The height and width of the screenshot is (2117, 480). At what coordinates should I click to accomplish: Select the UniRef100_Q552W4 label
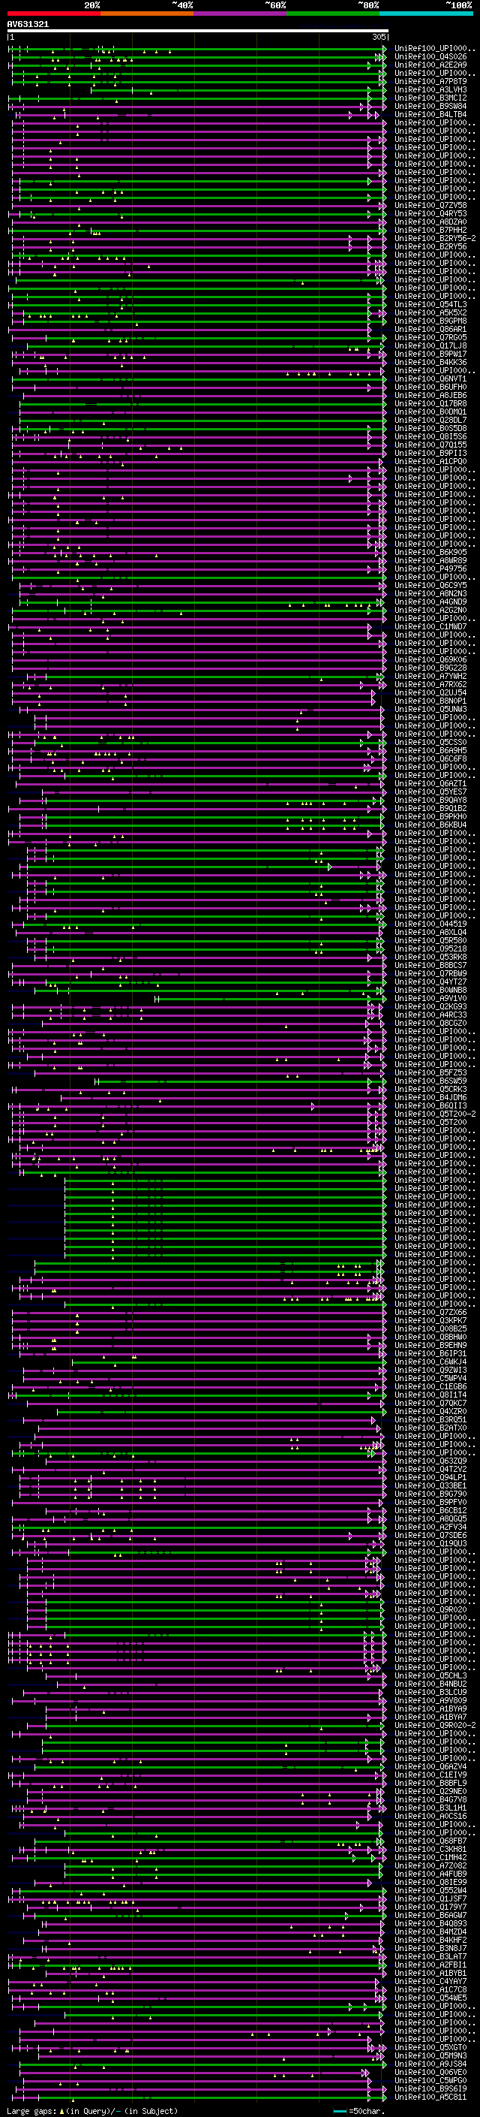point(430,1890)
